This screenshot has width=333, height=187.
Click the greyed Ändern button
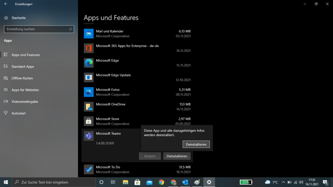click(150, 156)
